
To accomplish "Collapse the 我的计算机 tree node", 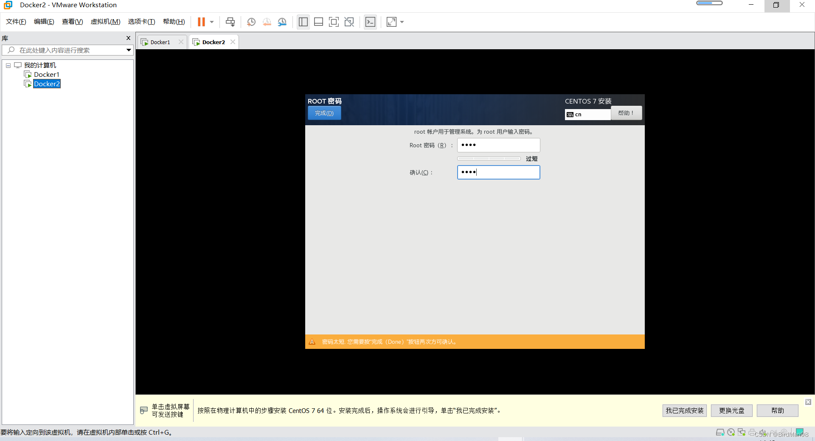I will point(8,65).
